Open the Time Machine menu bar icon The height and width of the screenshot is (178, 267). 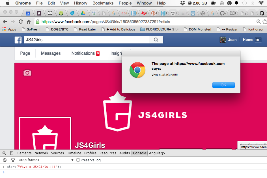point(244,3)
